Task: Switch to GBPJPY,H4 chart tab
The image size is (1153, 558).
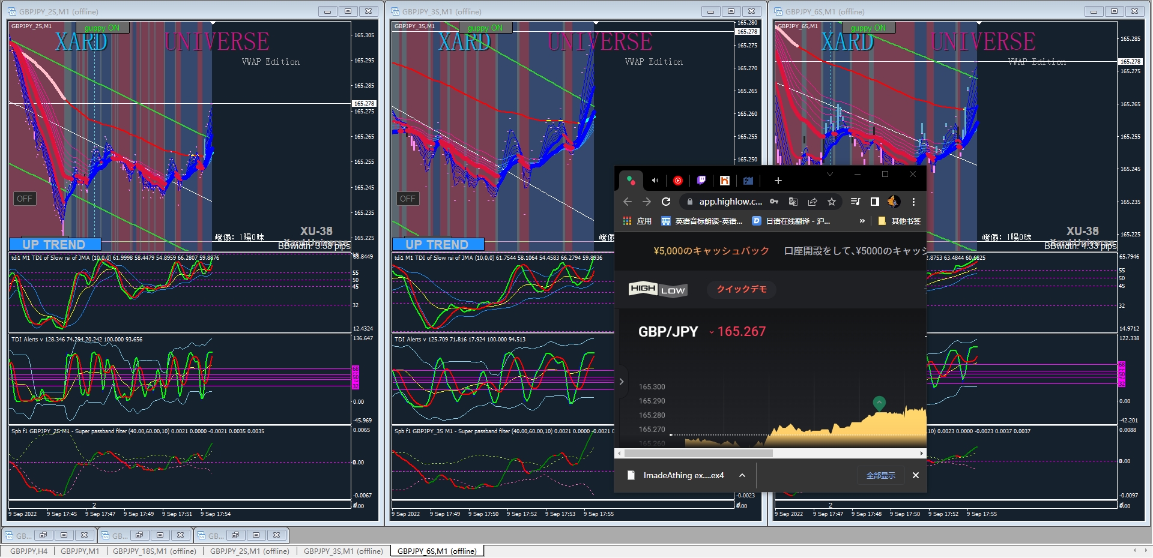Action: point(29,551)
